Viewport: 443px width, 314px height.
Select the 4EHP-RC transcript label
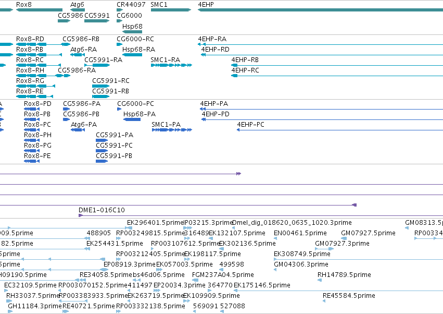245,70
